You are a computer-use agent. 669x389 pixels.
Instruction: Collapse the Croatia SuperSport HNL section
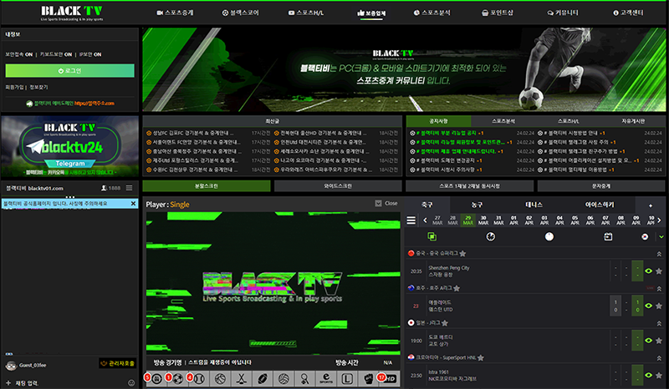pos(659,358)
